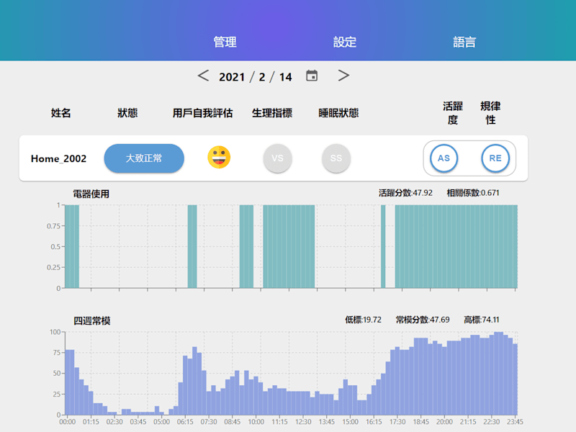Viewport: 576px width, 432px height.
Task: Open the 語言 menu tab
Action: (464, 42)
